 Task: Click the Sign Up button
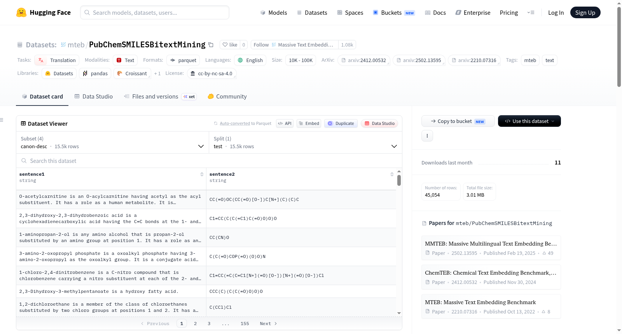click(585, 12)
